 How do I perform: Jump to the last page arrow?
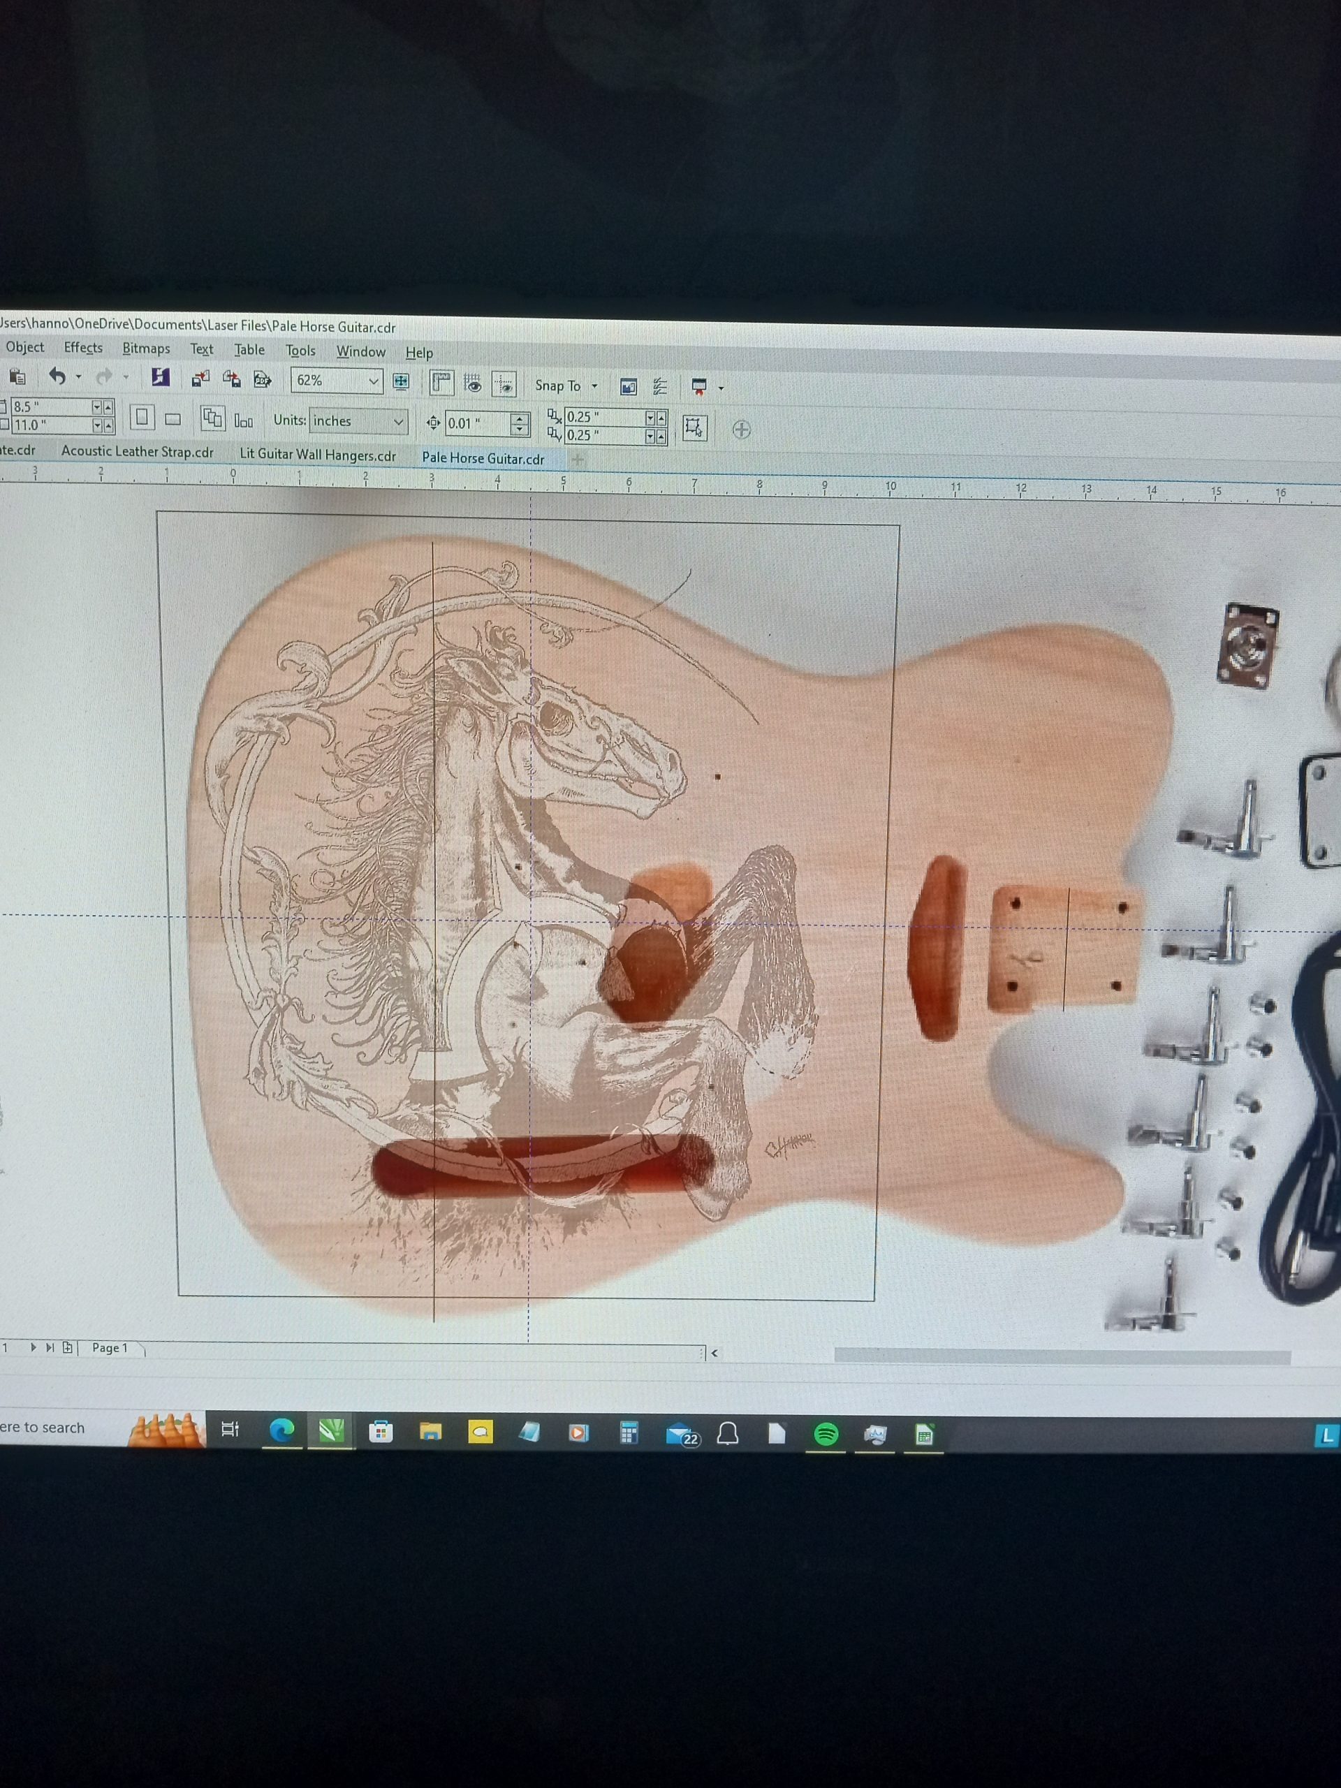tap(50, 1347)
